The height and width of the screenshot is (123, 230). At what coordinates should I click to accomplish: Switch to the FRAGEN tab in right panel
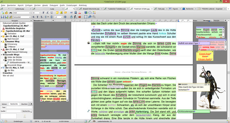pos(217,21)
